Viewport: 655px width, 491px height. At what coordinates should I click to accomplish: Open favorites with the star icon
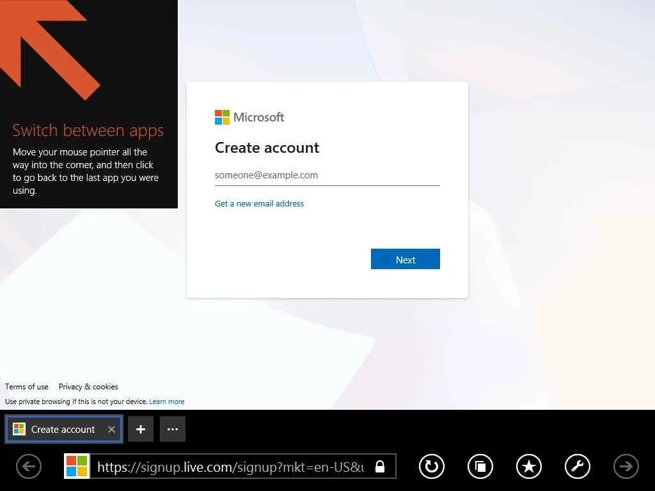(529, 466)
